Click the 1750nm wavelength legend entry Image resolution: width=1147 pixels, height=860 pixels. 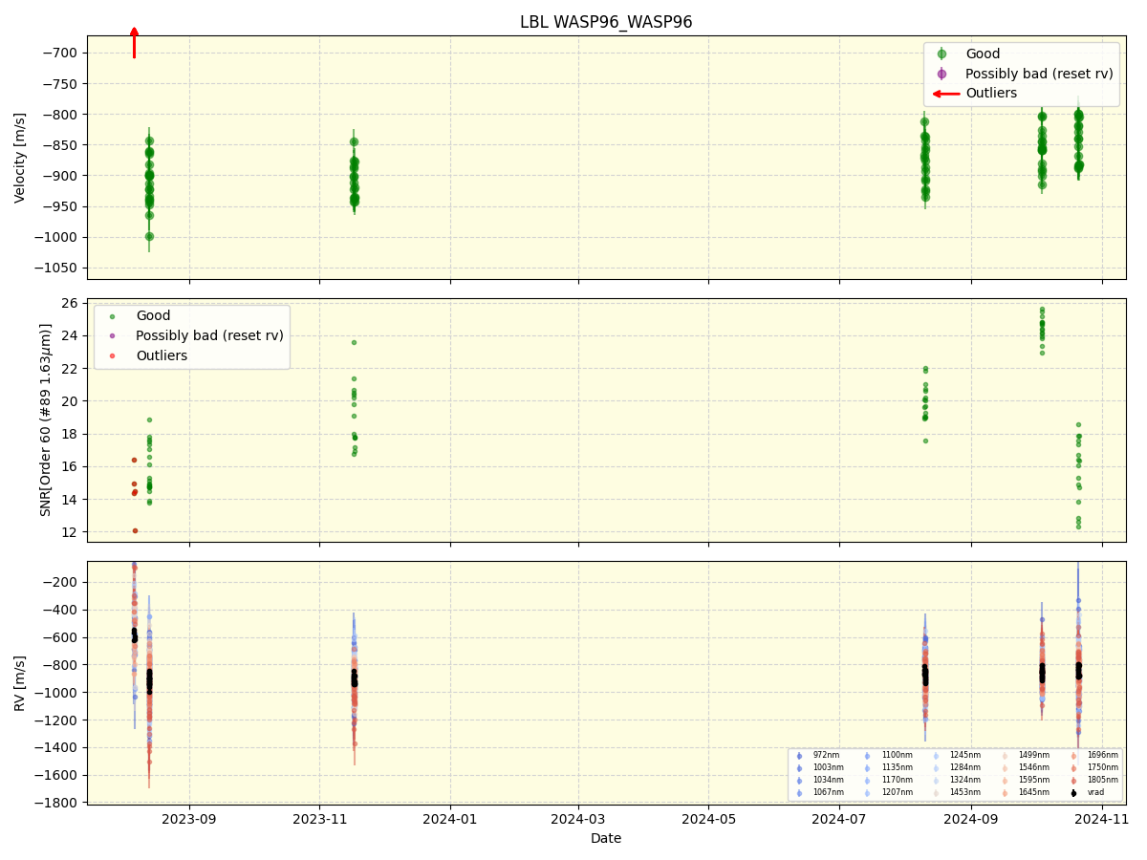[x=1103, y=767]
